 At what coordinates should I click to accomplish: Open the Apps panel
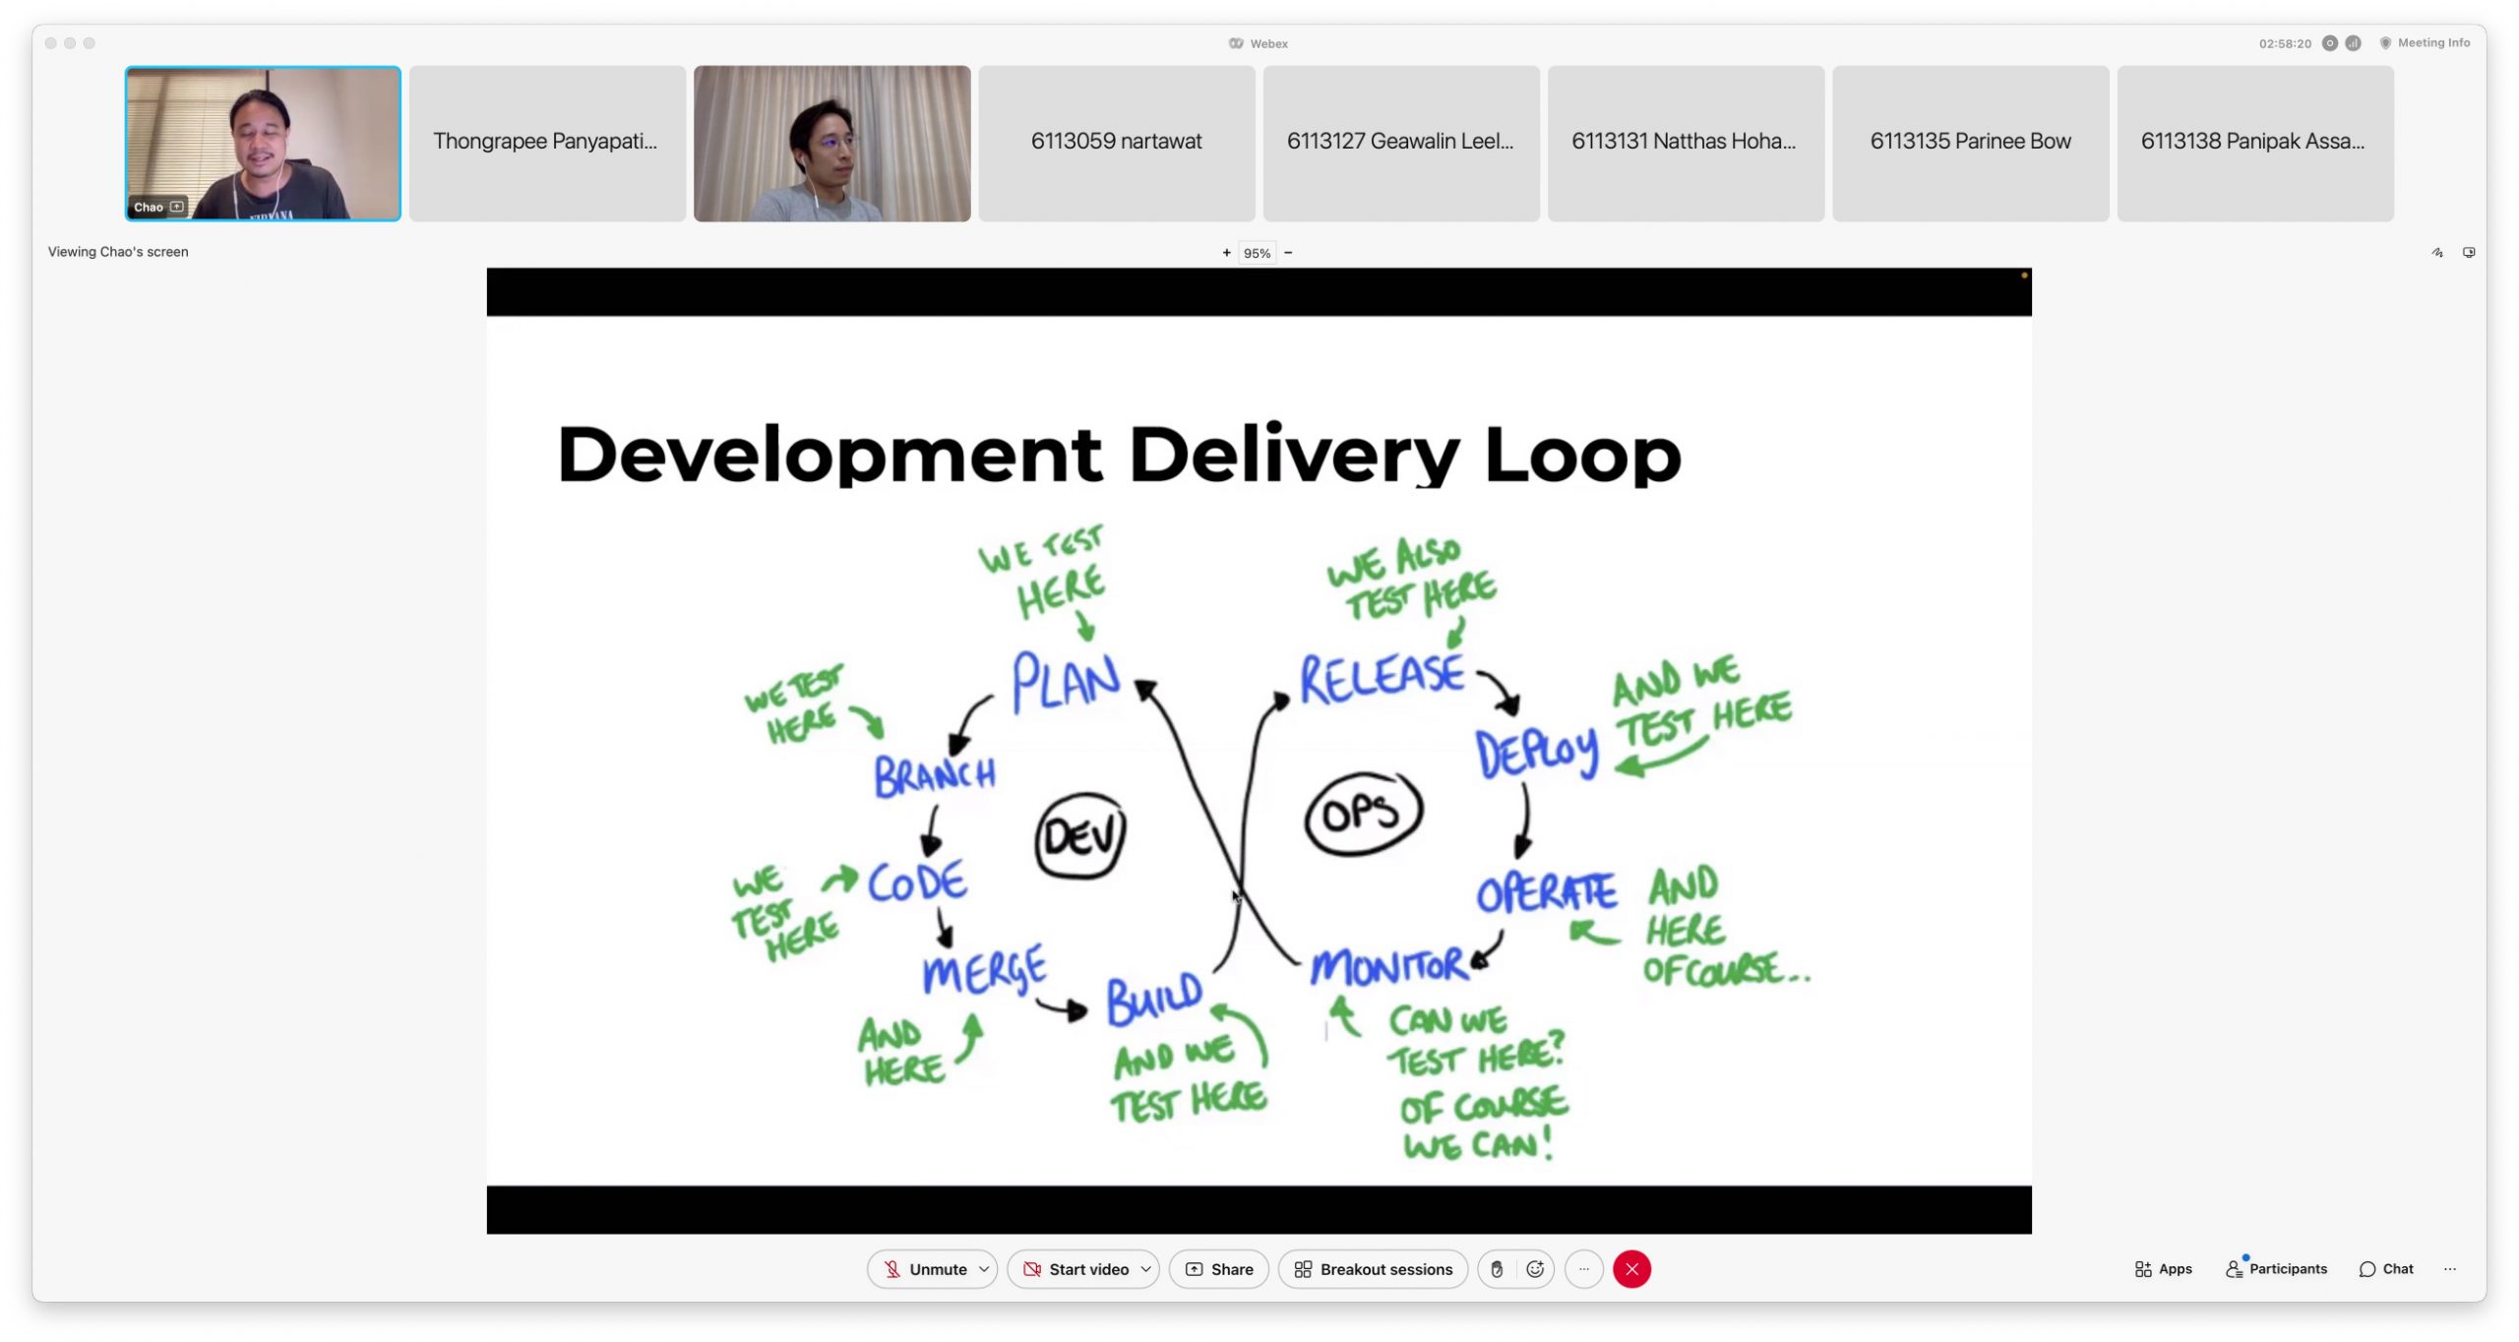[x=2163, y=1269]
